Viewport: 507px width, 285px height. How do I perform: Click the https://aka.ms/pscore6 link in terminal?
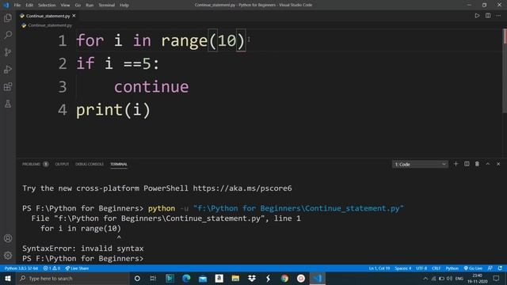click(242, 188)
